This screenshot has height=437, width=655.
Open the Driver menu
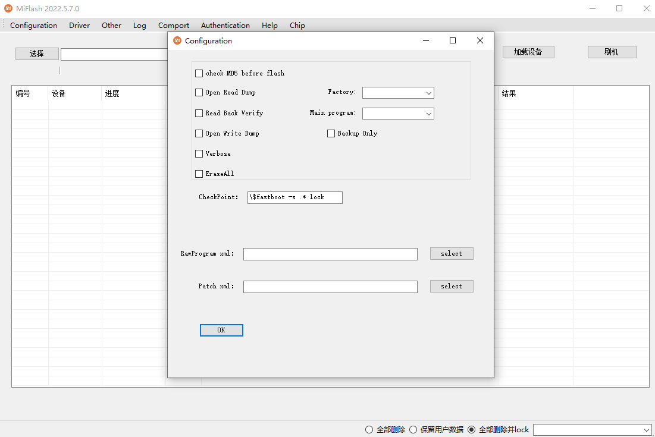79,26
